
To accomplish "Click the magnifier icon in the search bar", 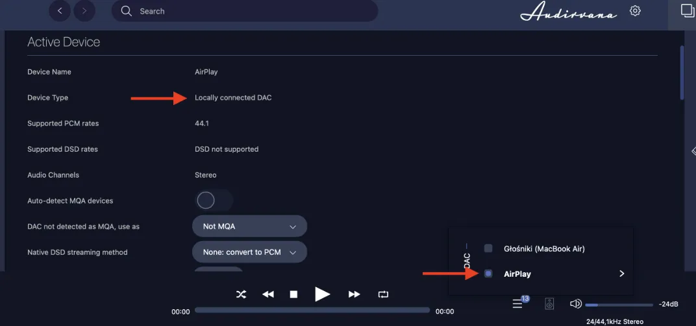I will [127, 11].
